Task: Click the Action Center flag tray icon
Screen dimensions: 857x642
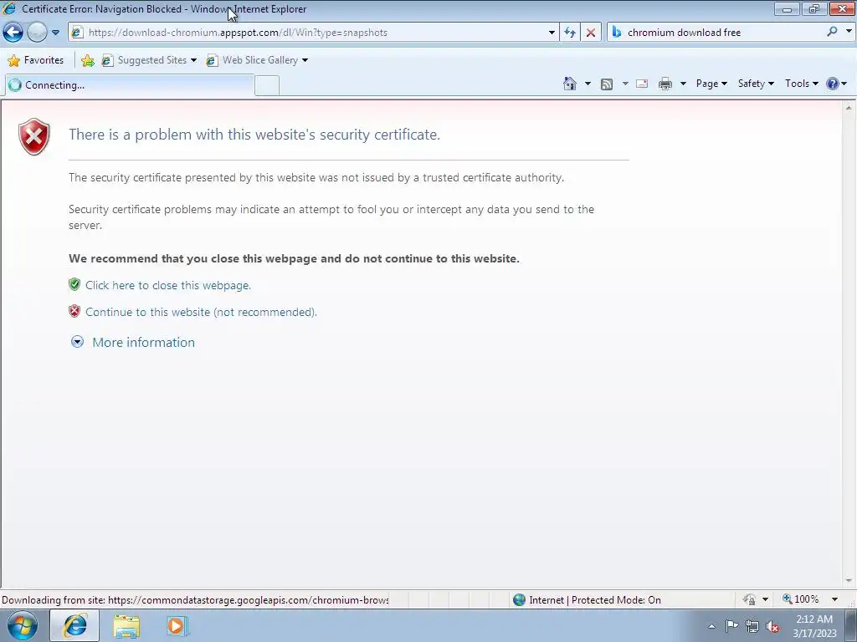Action: (731, 626)
